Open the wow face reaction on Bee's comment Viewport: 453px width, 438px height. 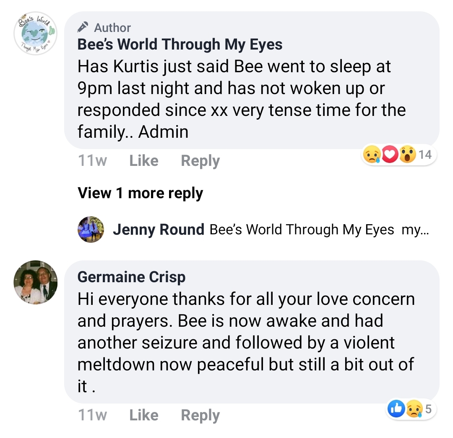[x=407, y=155]
